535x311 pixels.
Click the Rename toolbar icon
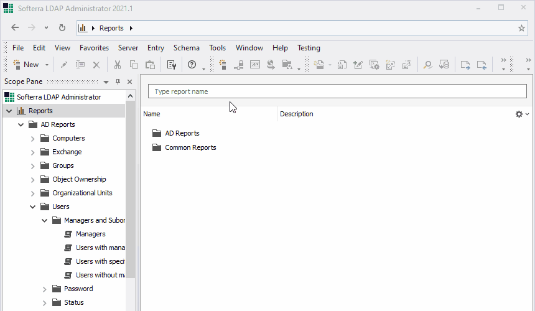click(x=80, y=65)
